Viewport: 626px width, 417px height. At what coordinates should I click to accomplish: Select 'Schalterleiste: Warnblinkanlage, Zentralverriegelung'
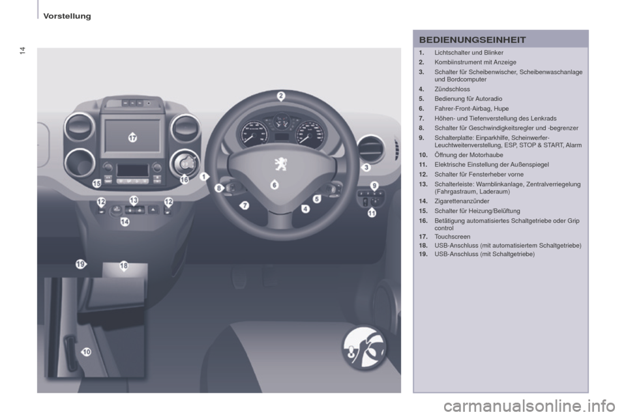coord(507,184)
